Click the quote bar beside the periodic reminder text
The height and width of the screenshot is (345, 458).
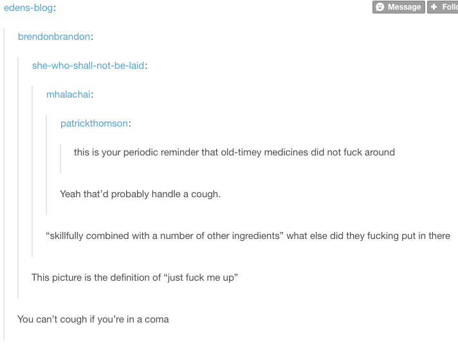(x=60, y=158)
